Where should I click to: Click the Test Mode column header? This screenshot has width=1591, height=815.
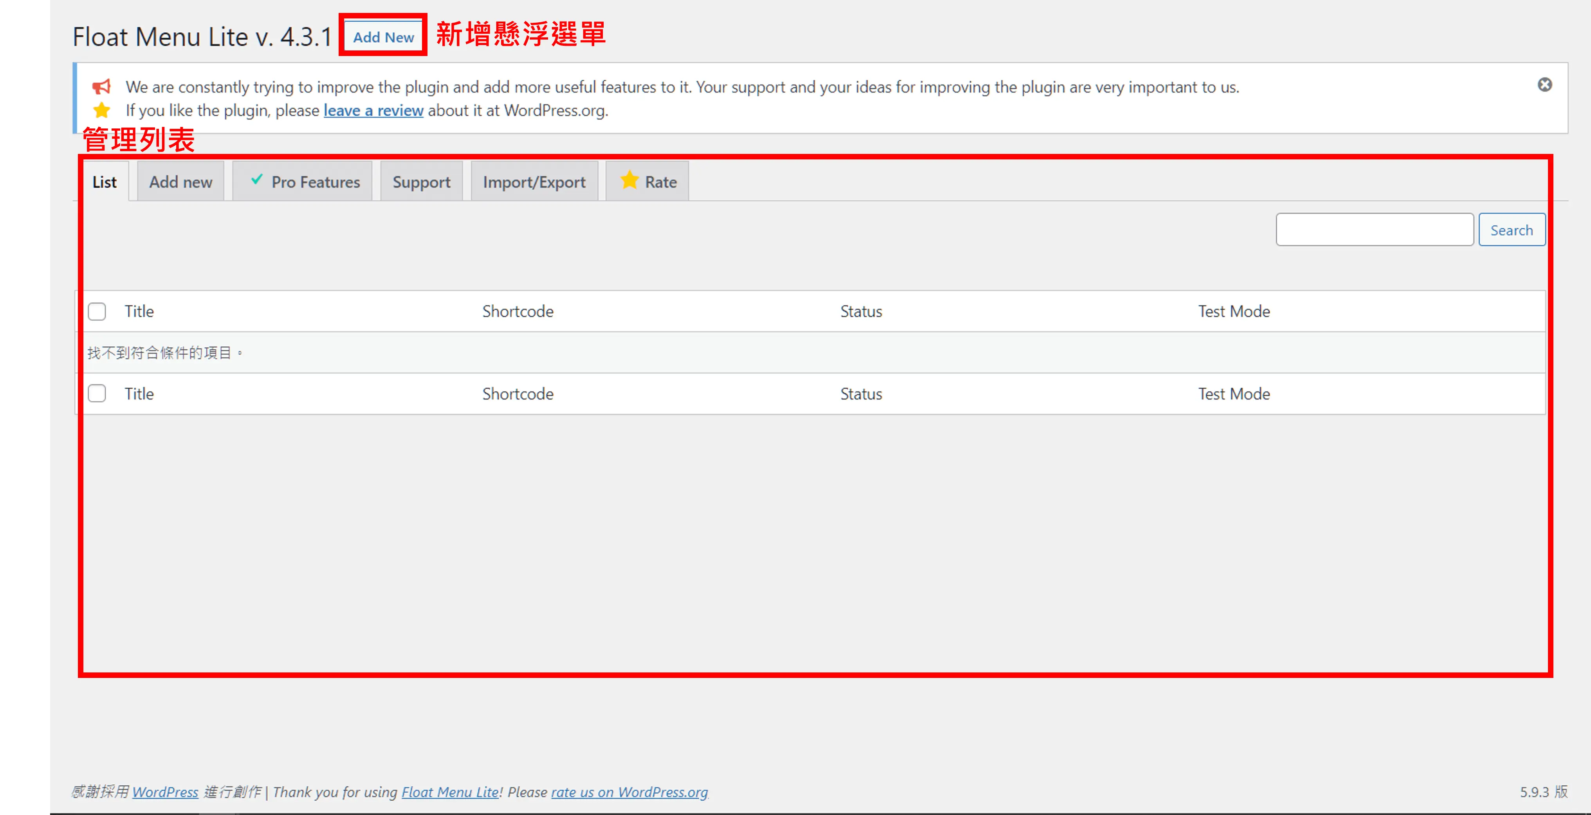(x=1234, y=311)
